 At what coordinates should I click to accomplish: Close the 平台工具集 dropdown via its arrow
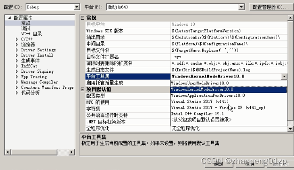284,77
